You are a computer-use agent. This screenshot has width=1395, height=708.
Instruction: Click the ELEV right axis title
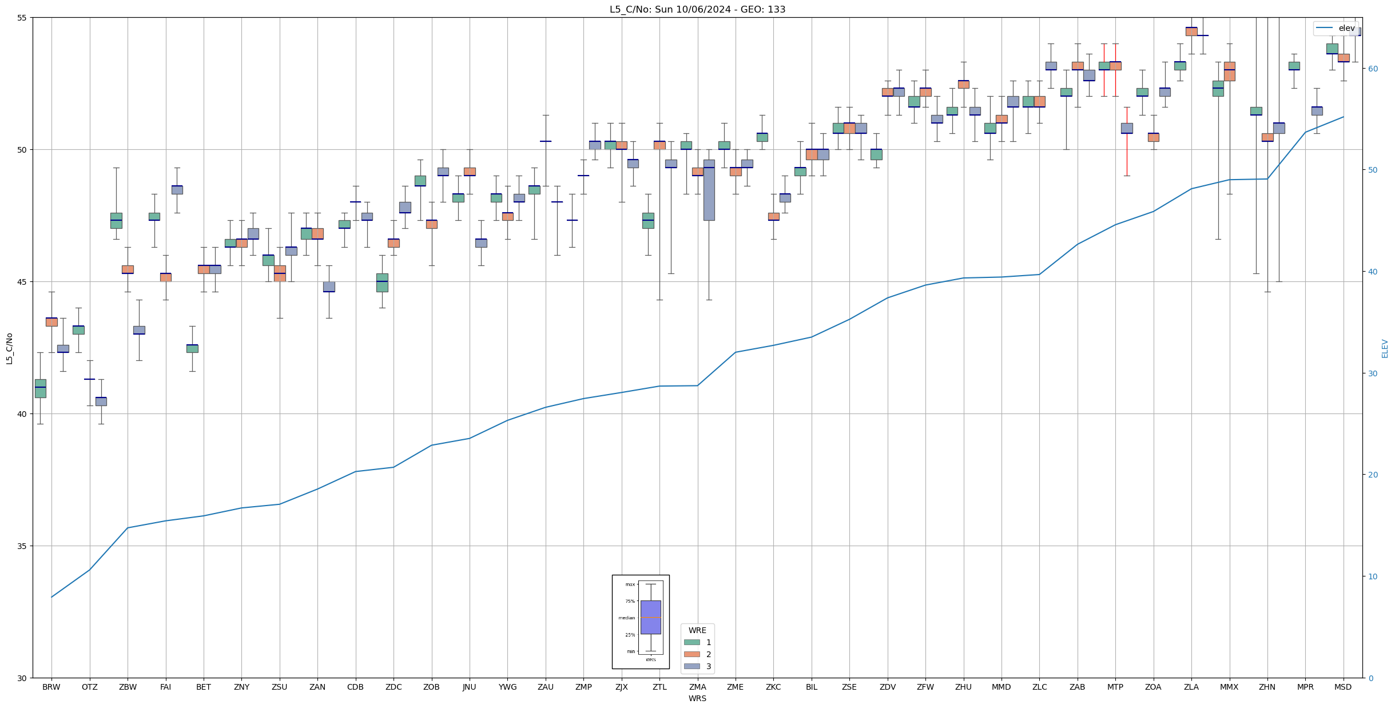coord(1385,348)
